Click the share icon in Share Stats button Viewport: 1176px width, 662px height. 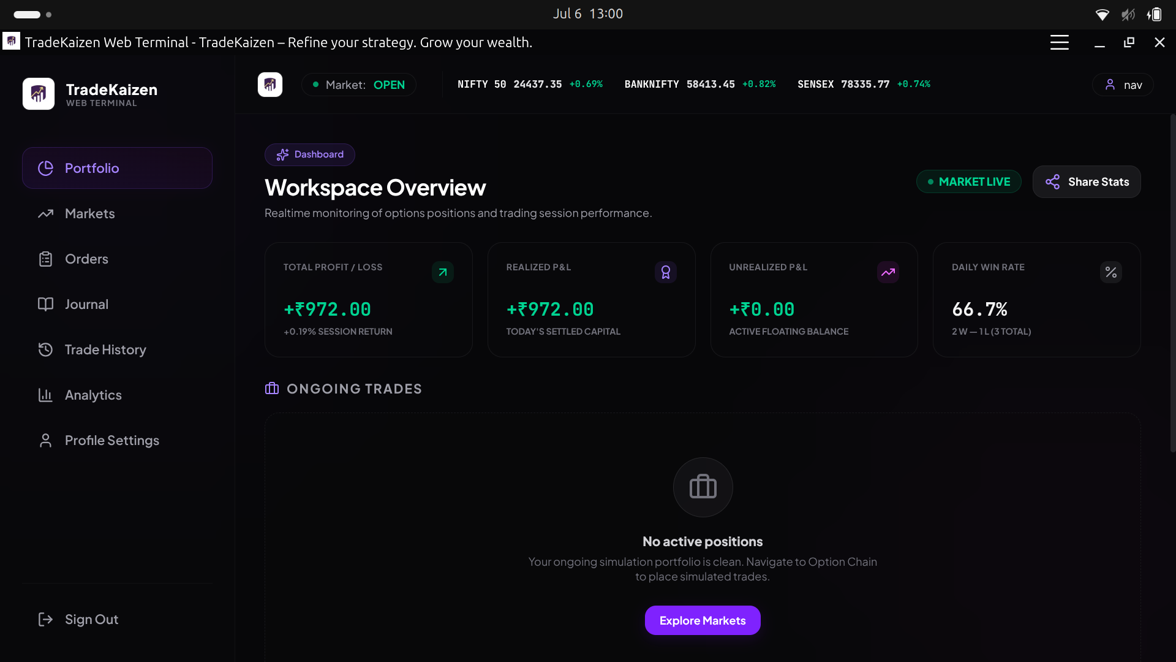click(x=1053, y=181)
